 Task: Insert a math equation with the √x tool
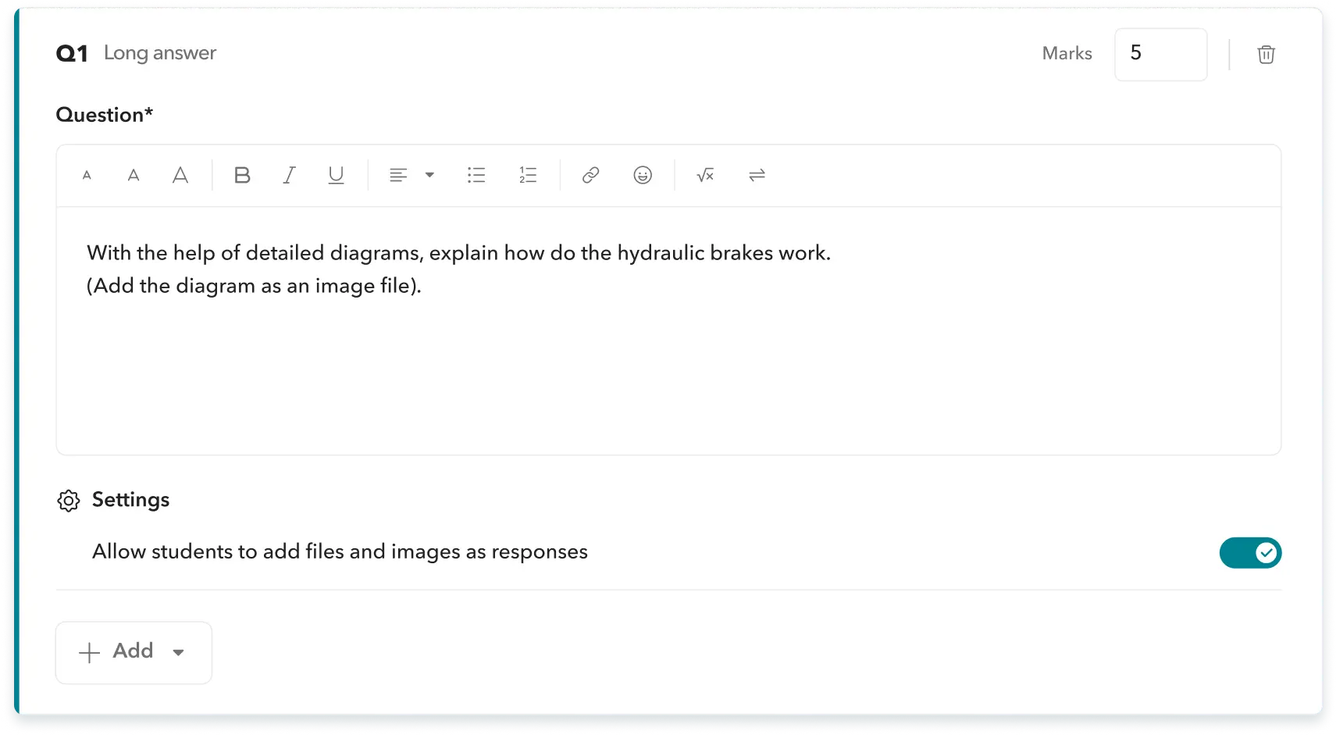coord(705,175)
